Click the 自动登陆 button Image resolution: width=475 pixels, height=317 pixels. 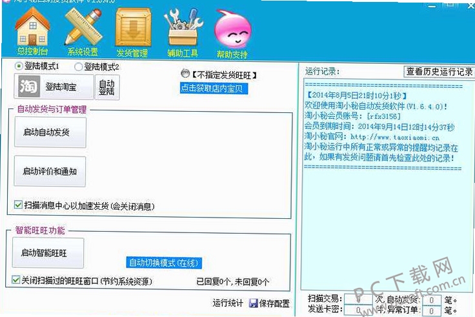107,87
